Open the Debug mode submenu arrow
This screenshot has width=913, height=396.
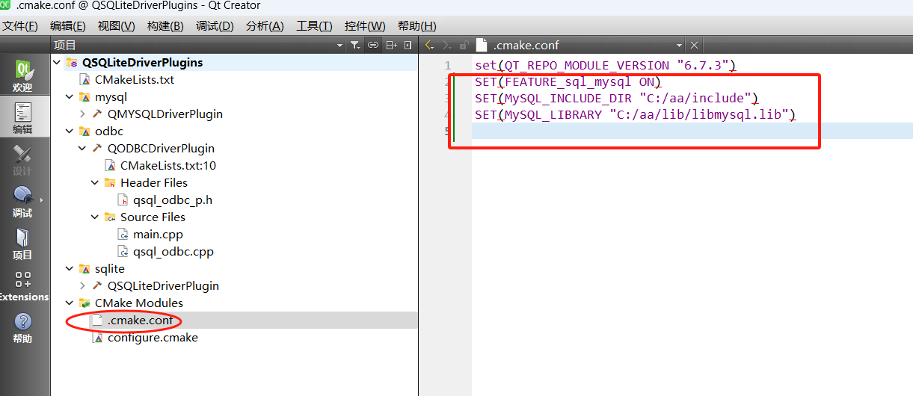point(41,200)
